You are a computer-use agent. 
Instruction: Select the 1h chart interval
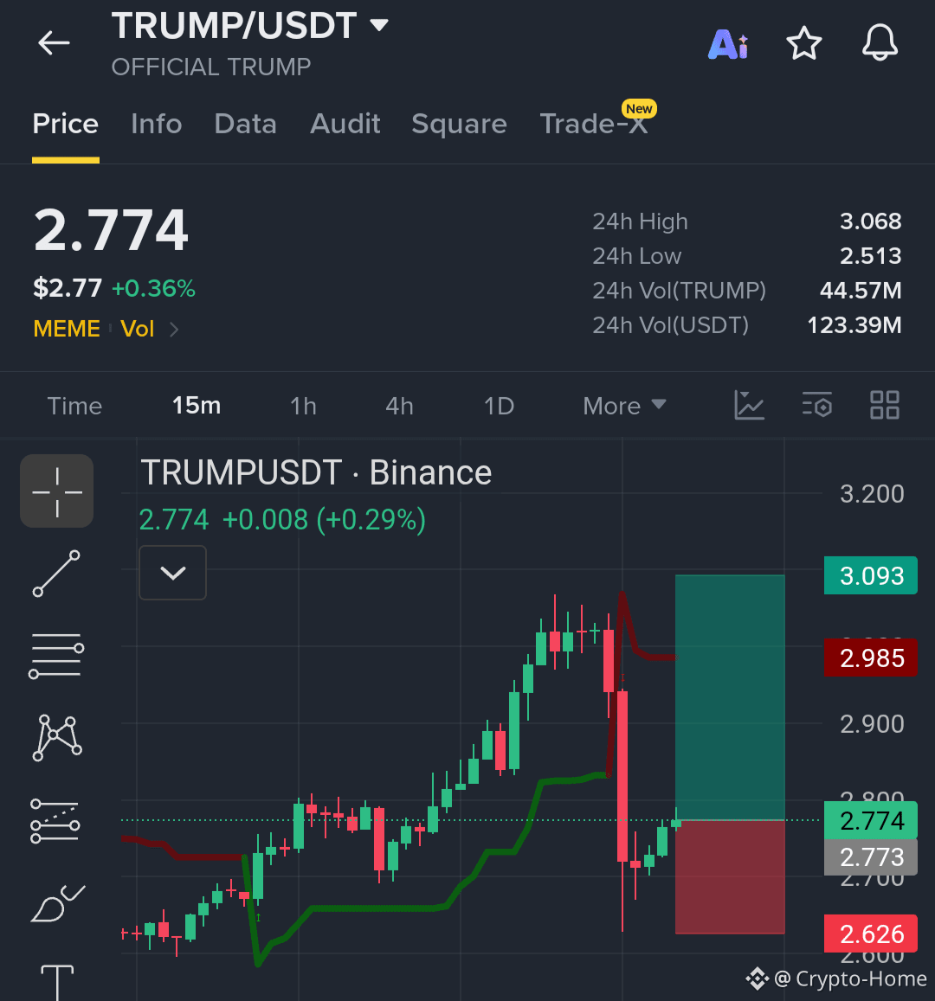coord(303,406)
